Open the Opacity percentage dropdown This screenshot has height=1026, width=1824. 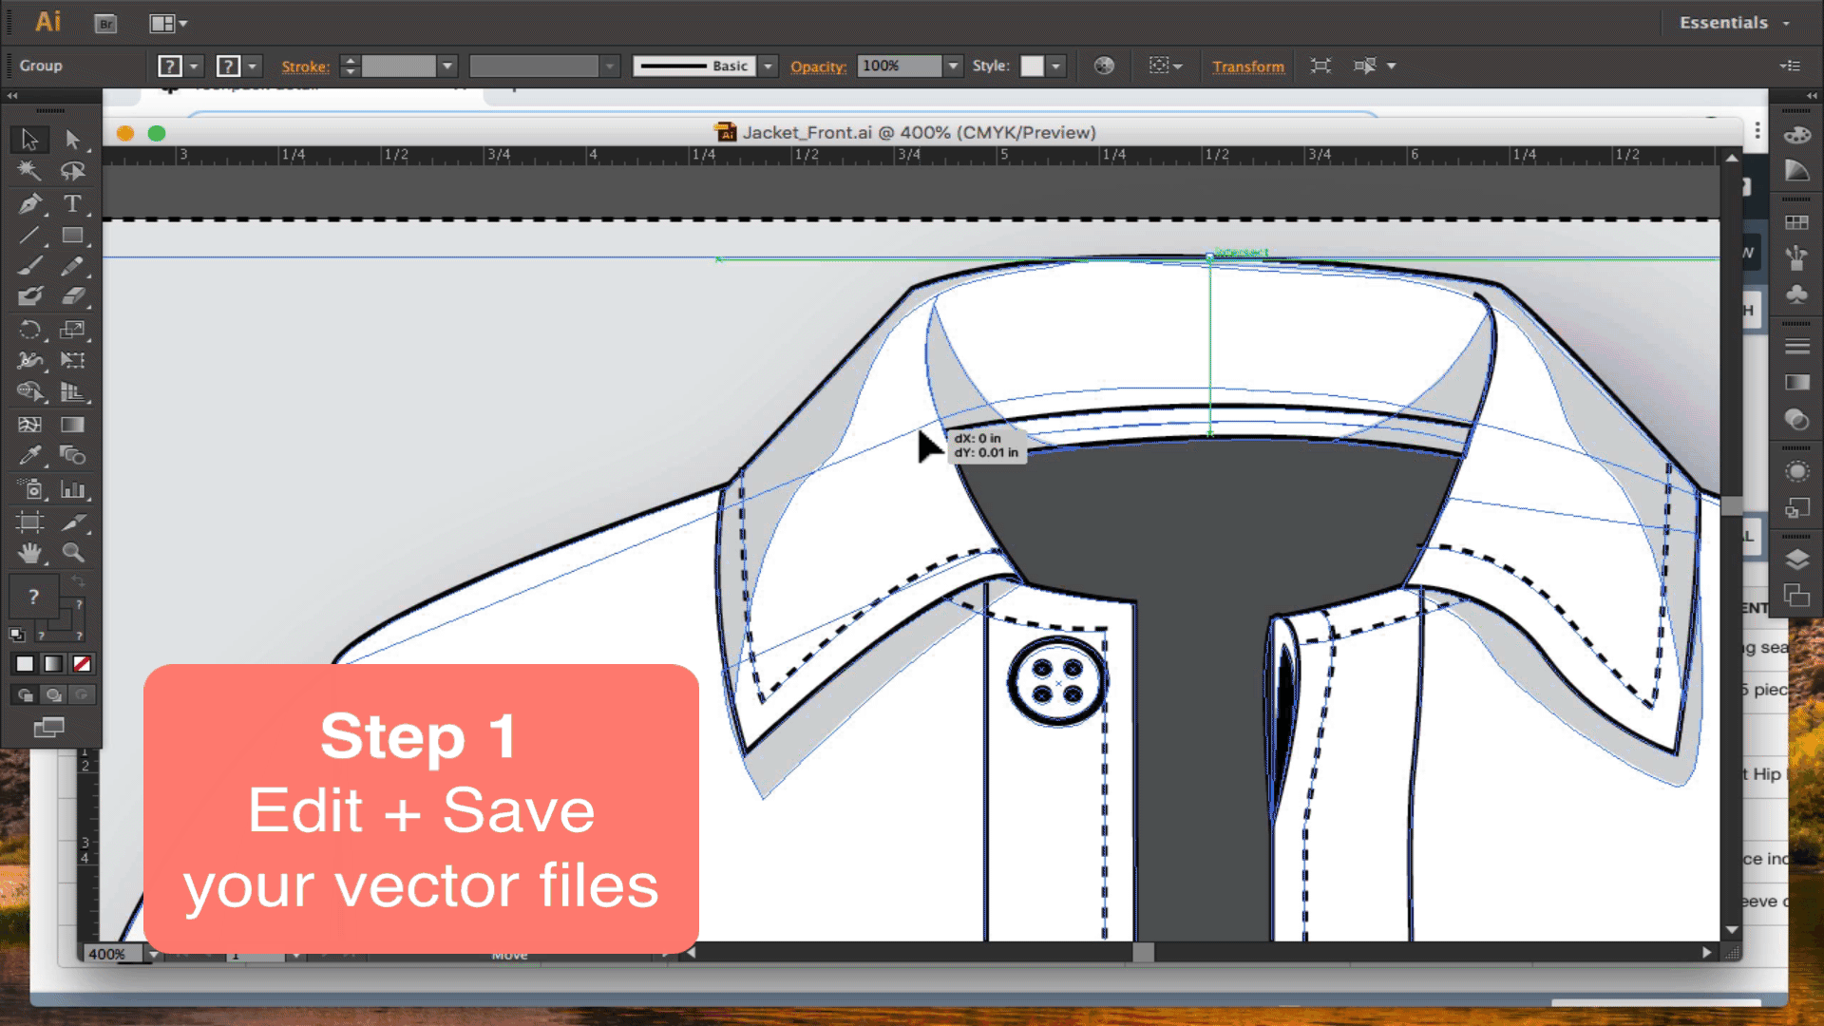[x=952, y=66]
